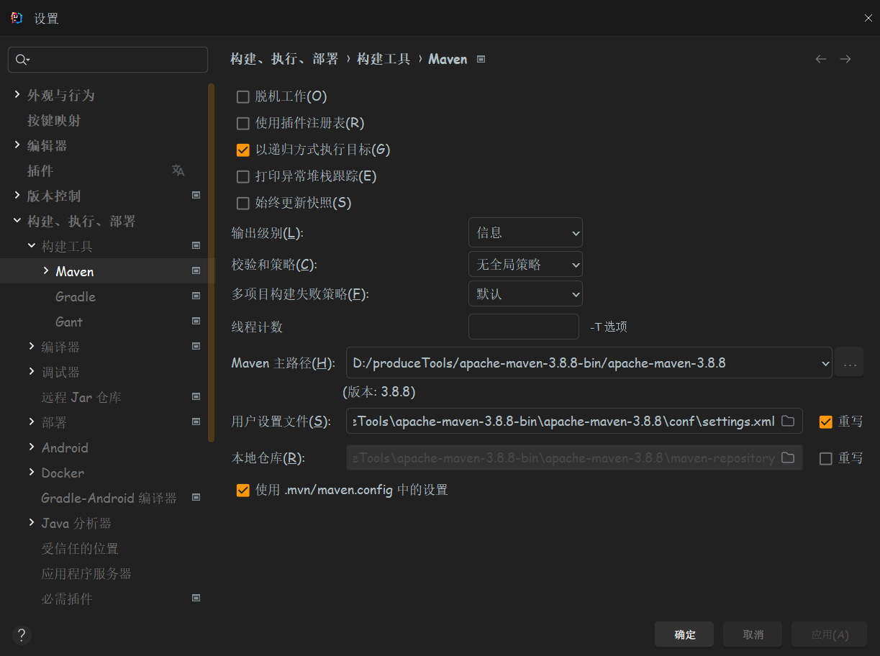Click the project icon on Maven row
The height and width of the screenshot is (656, 880).
196,270
